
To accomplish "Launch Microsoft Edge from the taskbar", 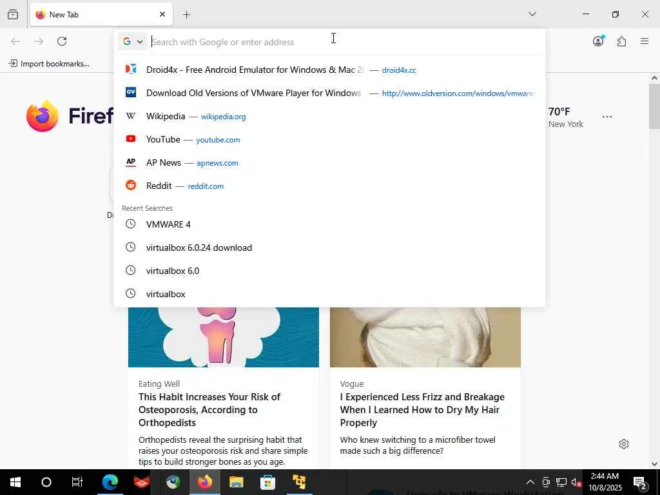I will tap(110, 482).
